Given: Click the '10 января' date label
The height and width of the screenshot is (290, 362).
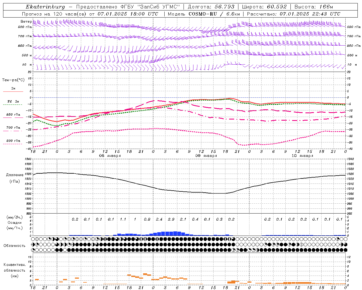Looking at the screenshot, I should point(302,156).
